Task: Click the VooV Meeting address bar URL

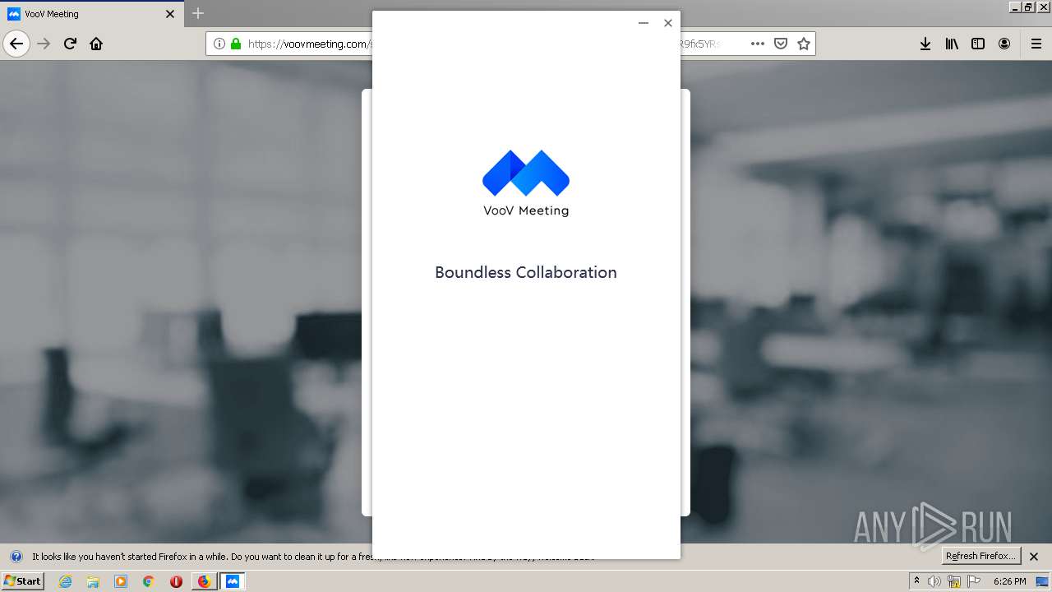Action: tap(311, 44)
